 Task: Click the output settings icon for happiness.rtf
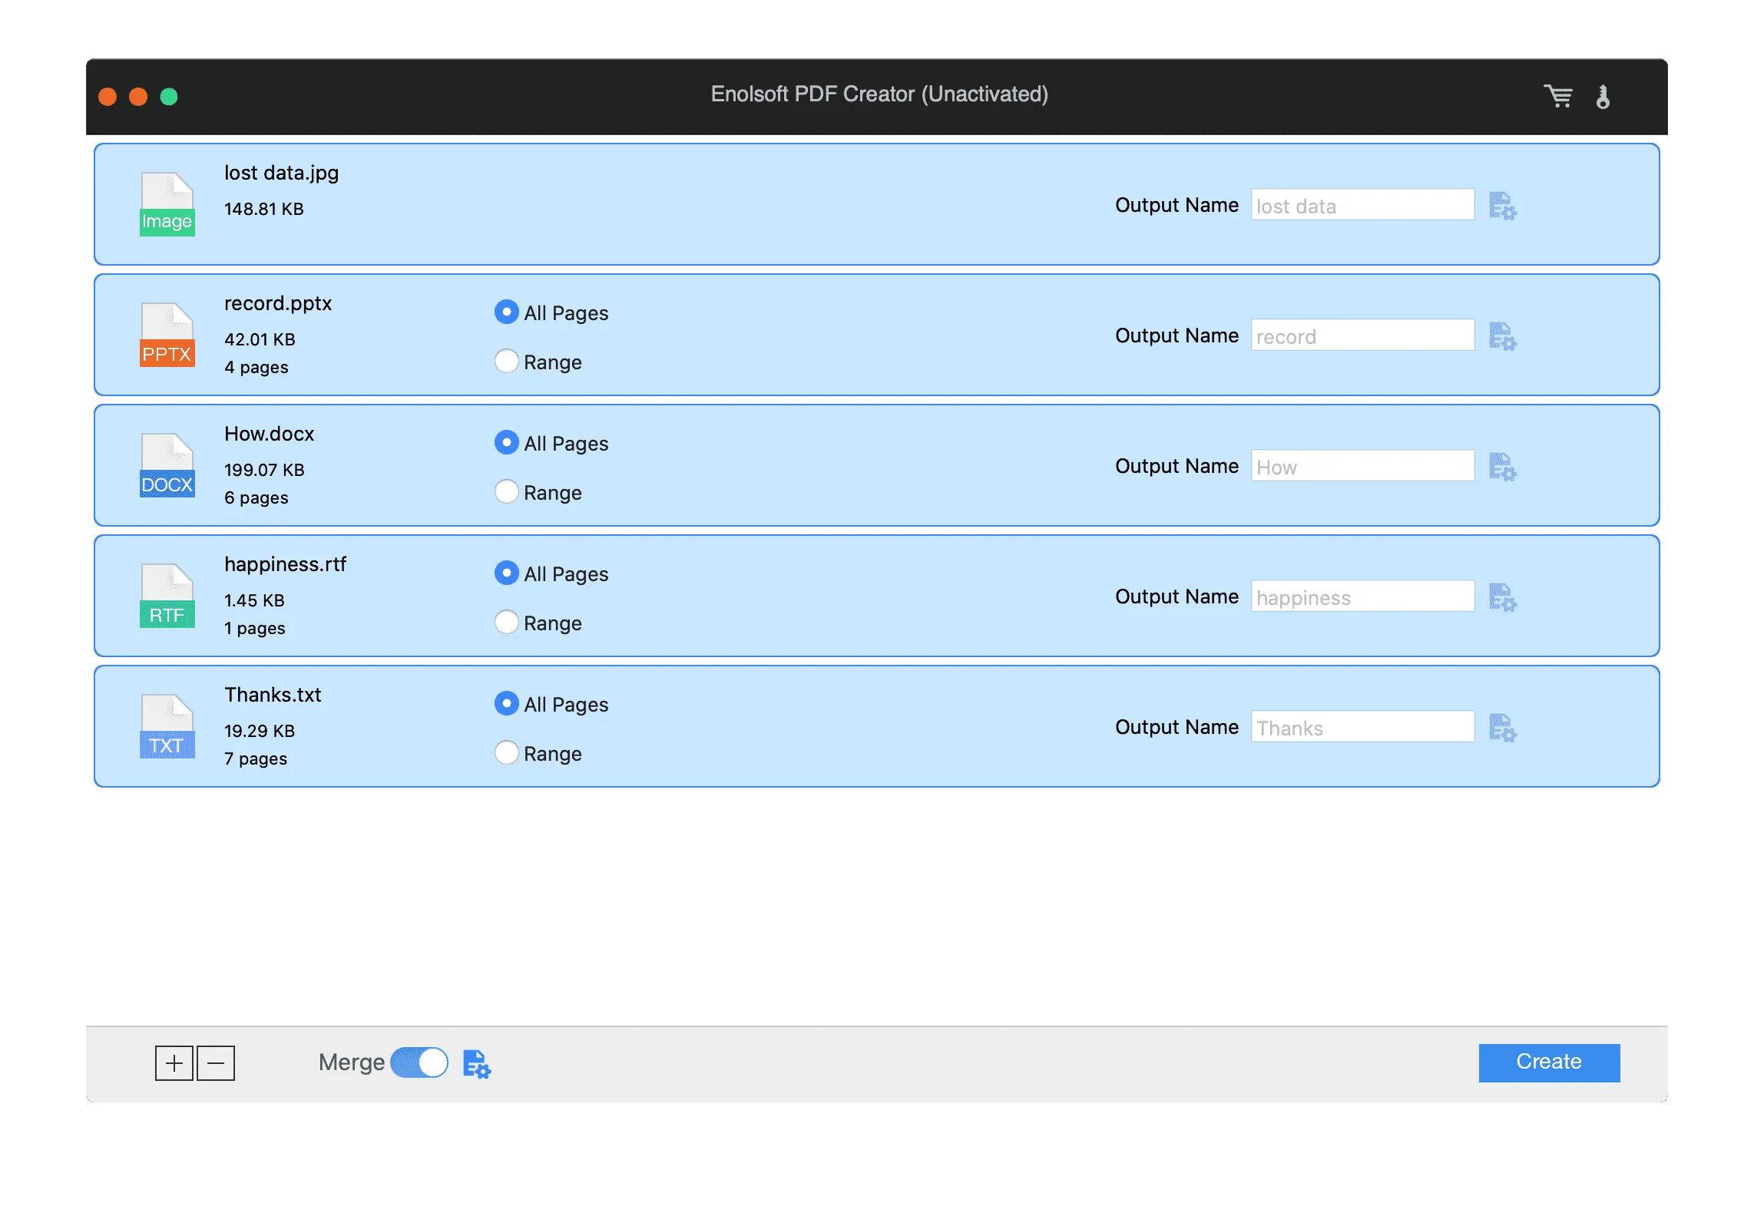point(1504,596)
